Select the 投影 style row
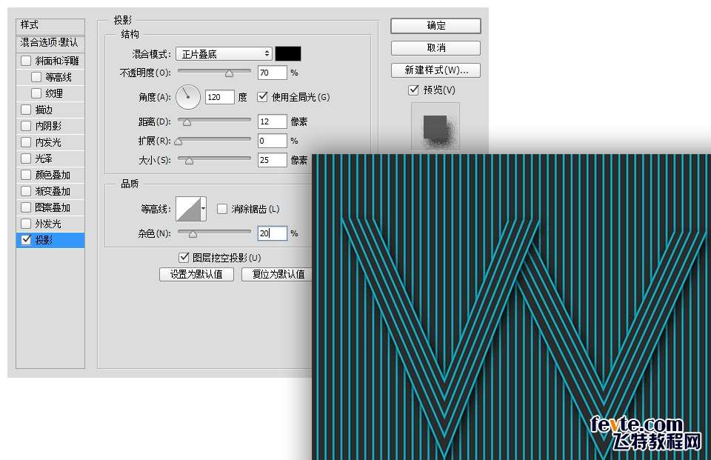 tap(50, 240)
